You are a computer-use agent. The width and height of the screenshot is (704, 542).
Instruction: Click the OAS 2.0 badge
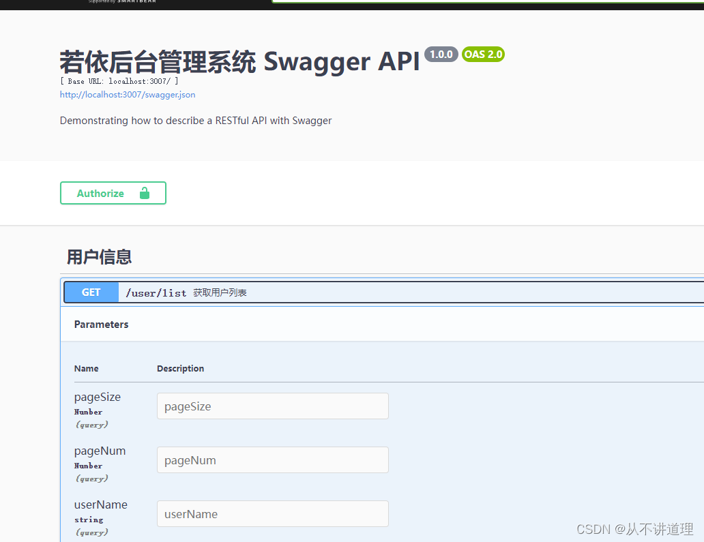(x=483, y=55)
